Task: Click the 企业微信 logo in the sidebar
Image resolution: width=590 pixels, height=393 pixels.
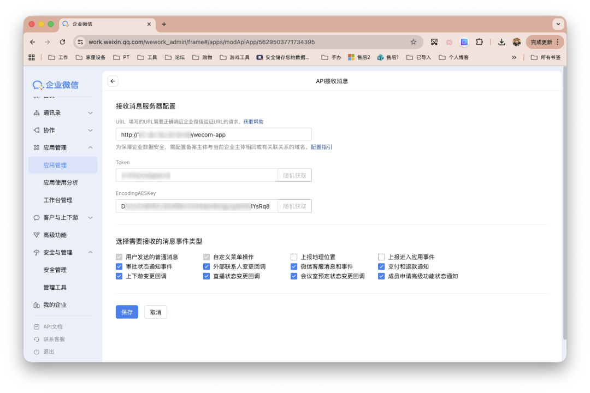Action: tap(56, 85)
